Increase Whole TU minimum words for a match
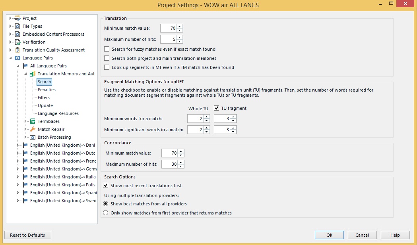 point(206,117)
